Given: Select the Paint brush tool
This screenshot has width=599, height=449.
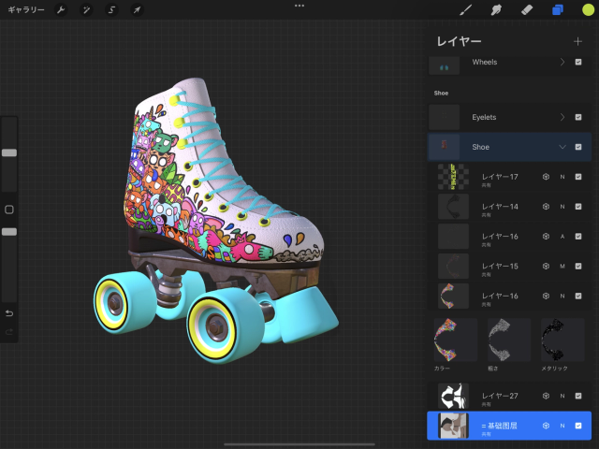Looking at the screenshot, I should tap(465, 9).
